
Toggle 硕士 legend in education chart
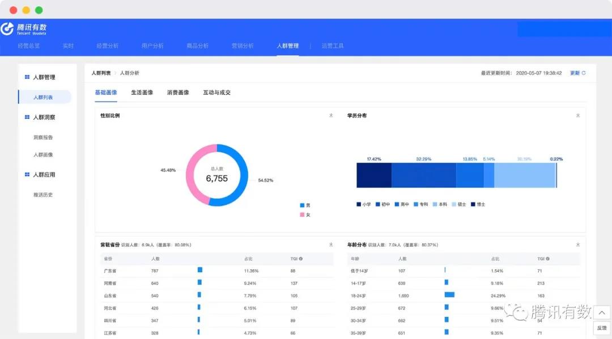pos(459,204)
